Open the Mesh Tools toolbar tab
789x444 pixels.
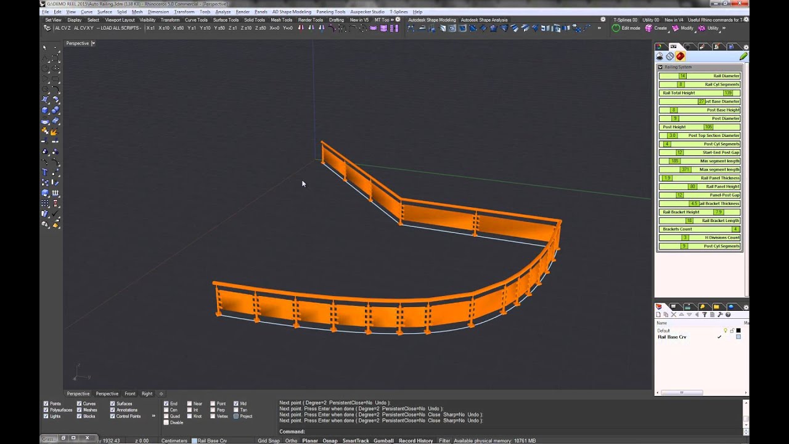281,20
